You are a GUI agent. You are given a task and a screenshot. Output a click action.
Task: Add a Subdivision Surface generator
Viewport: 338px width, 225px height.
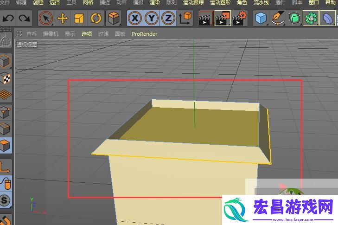294,19
